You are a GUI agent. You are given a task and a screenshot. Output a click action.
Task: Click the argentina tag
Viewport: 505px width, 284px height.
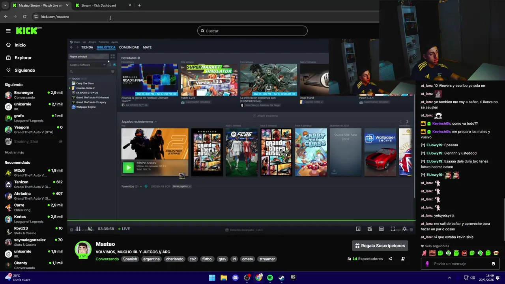(151, 259)
